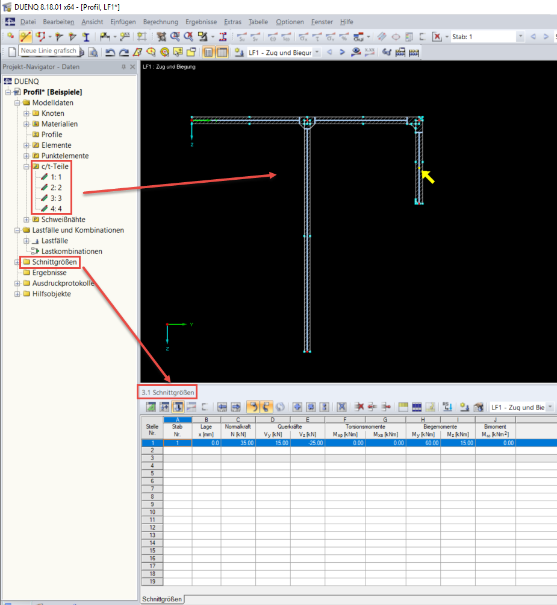
Task: Click the x.xx values display icon
Action: tap(369, 52)
